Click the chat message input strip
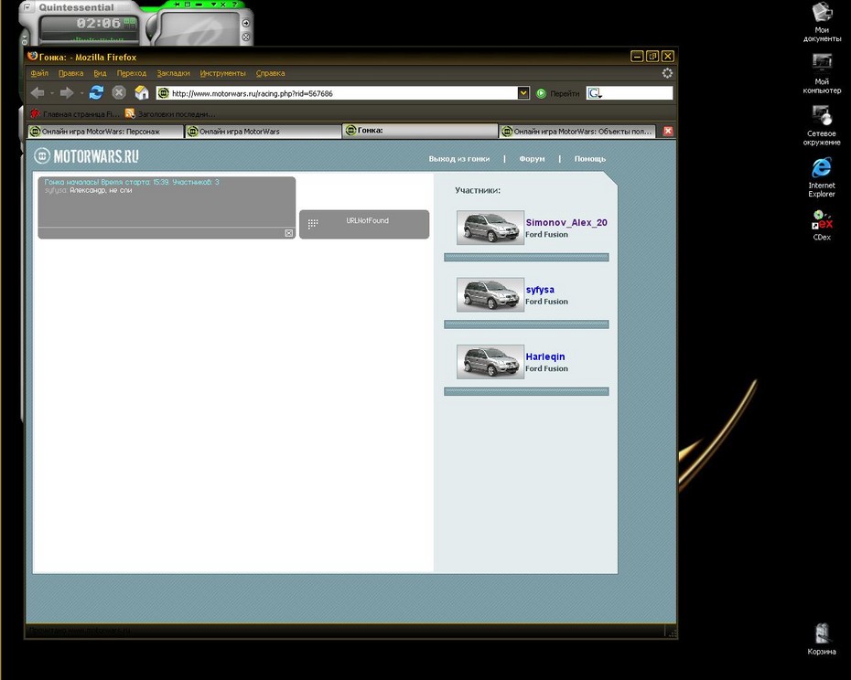This screenshot has width=851, height=680. [x=161, y=233]
